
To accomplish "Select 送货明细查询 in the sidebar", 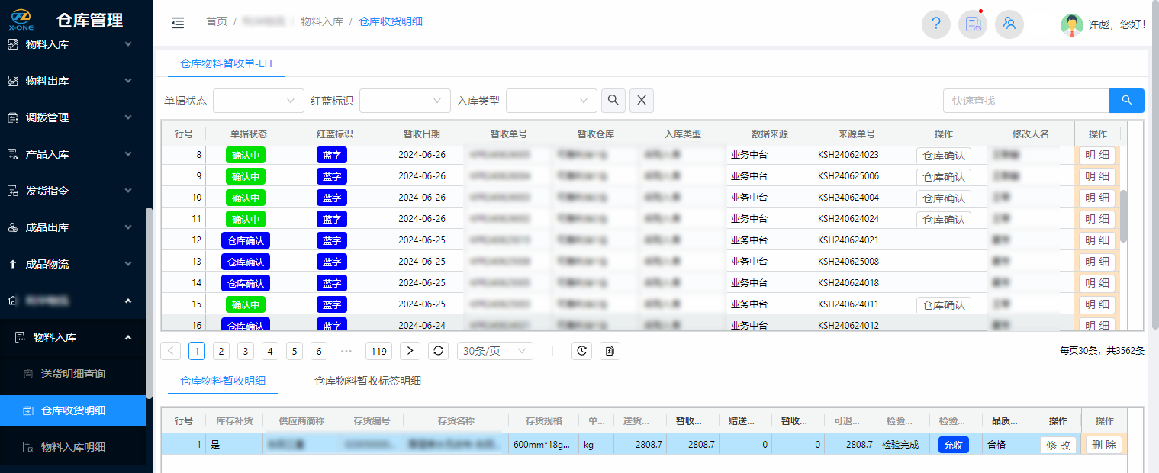I will pyautogui.click(x=72, y=374).
